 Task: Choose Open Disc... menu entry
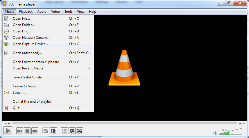[48, 31]
